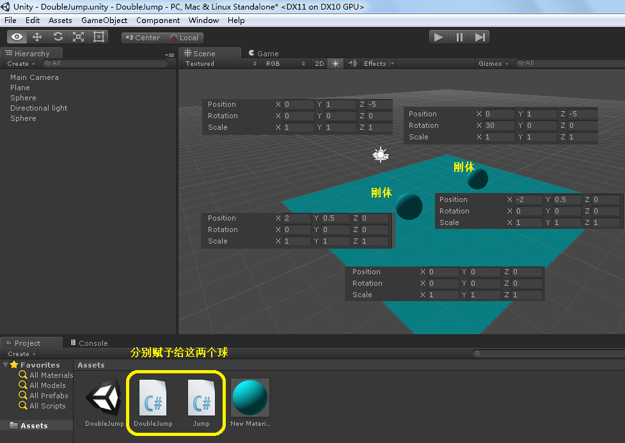Toggle scene Effects button
Viewport: 625px width, 443px height.
(375, 64)
